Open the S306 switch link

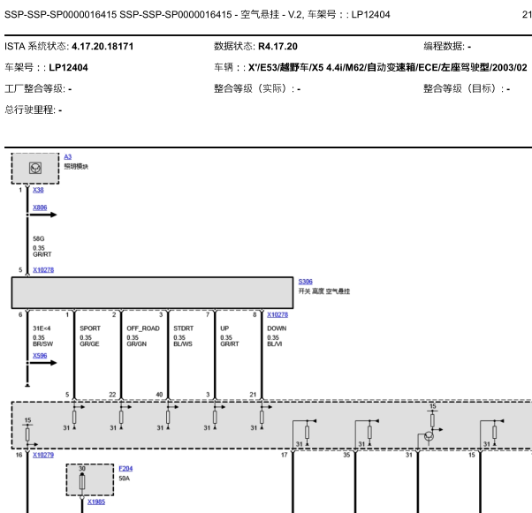coord(306,282)
